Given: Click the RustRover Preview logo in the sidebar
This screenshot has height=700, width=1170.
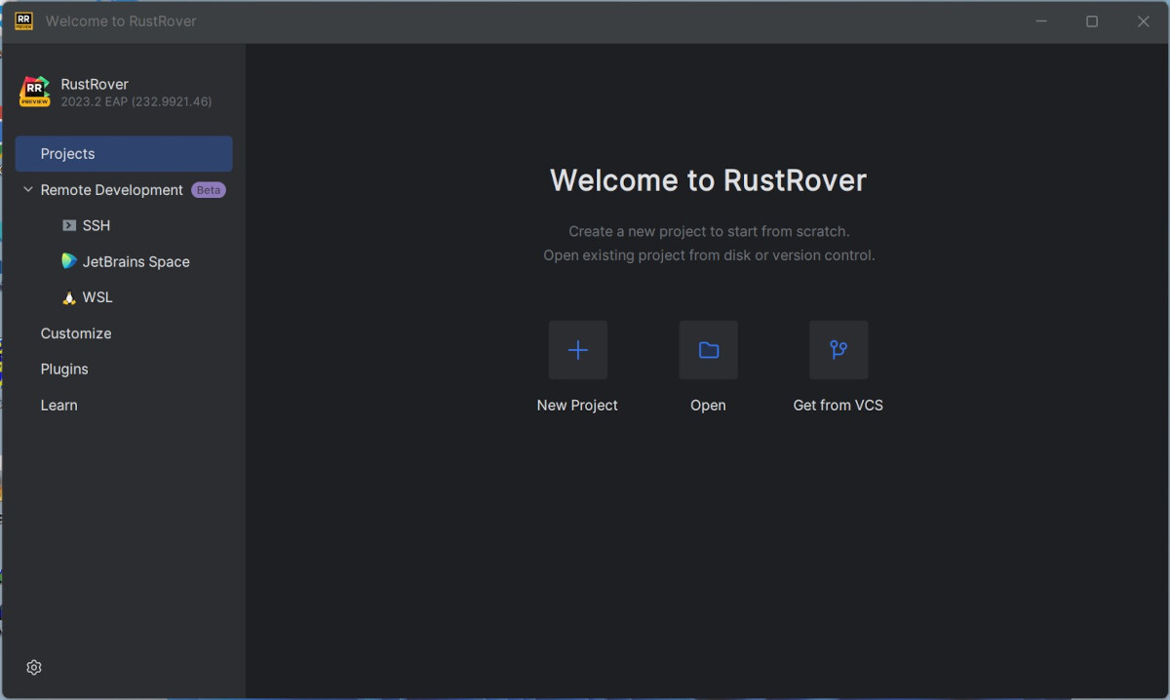Looking at the screenshot, I should click(x=35, y=92).
